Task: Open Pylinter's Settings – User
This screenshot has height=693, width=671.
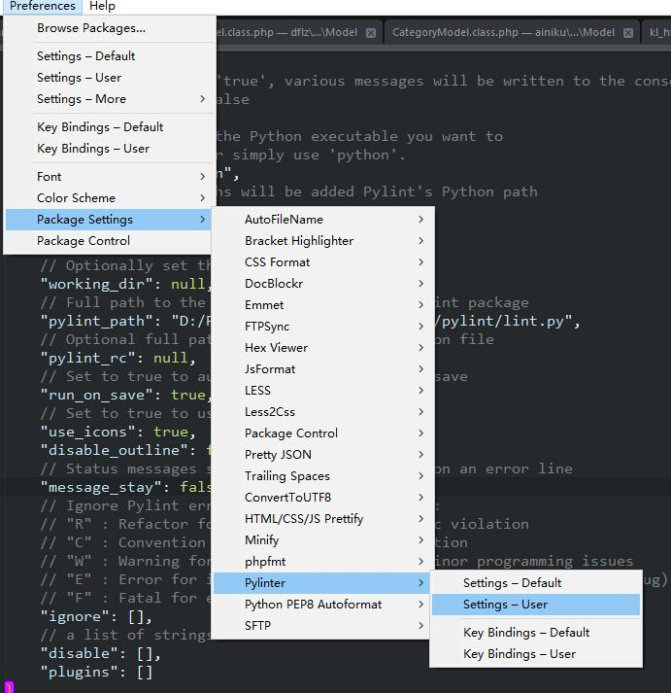Action: (x=505, y=605)
